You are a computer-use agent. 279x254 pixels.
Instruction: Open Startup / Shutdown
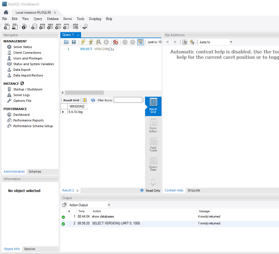click(28, 89)
